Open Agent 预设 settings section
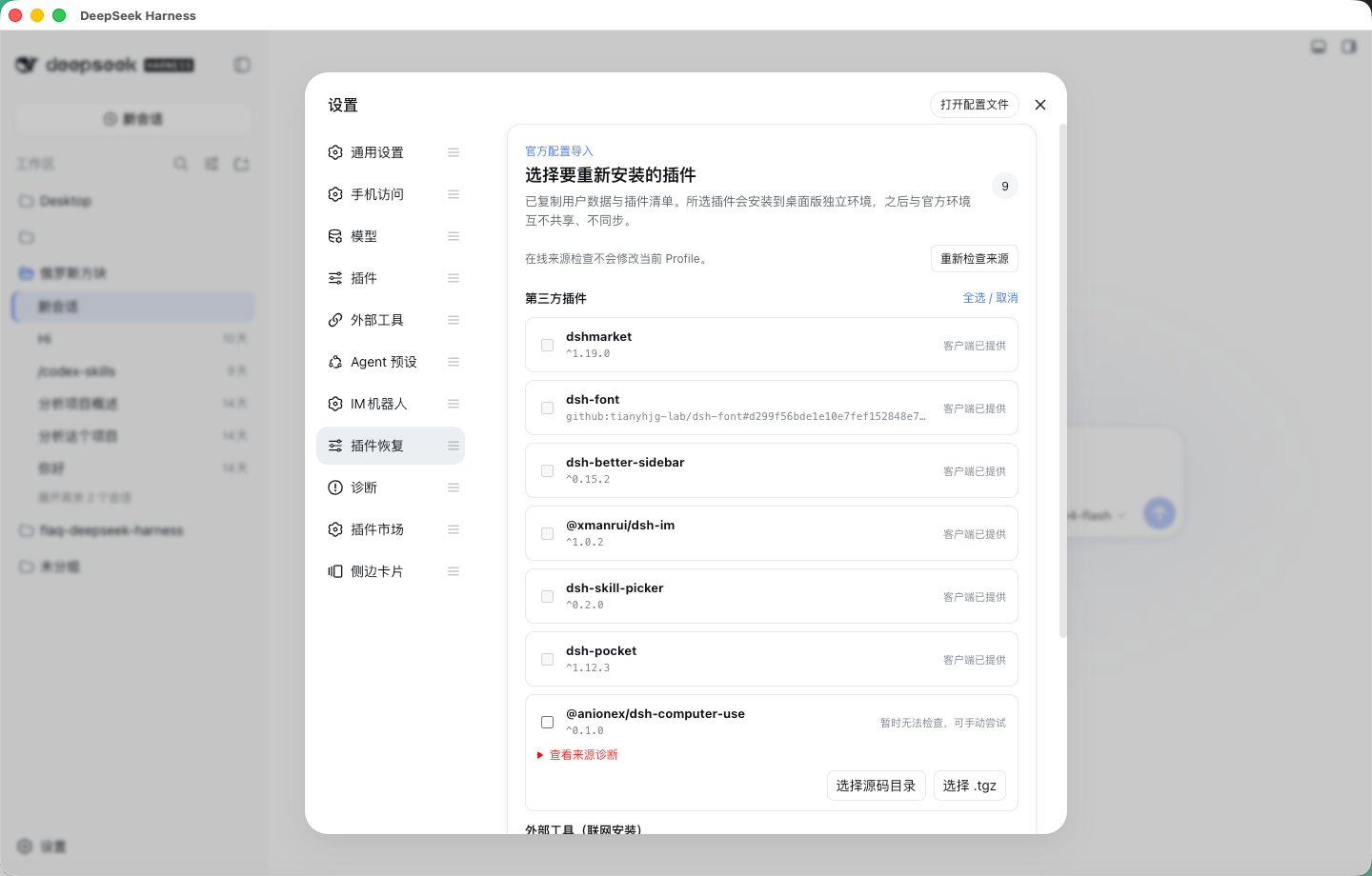1372x876 pixels. 391,362
